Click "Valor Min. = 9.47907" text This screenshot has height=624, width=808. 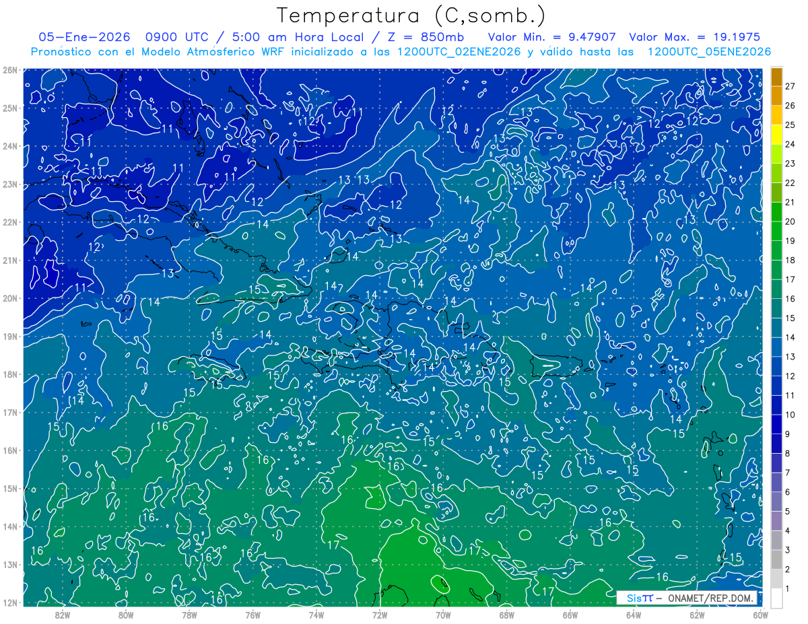coord(551,37)
